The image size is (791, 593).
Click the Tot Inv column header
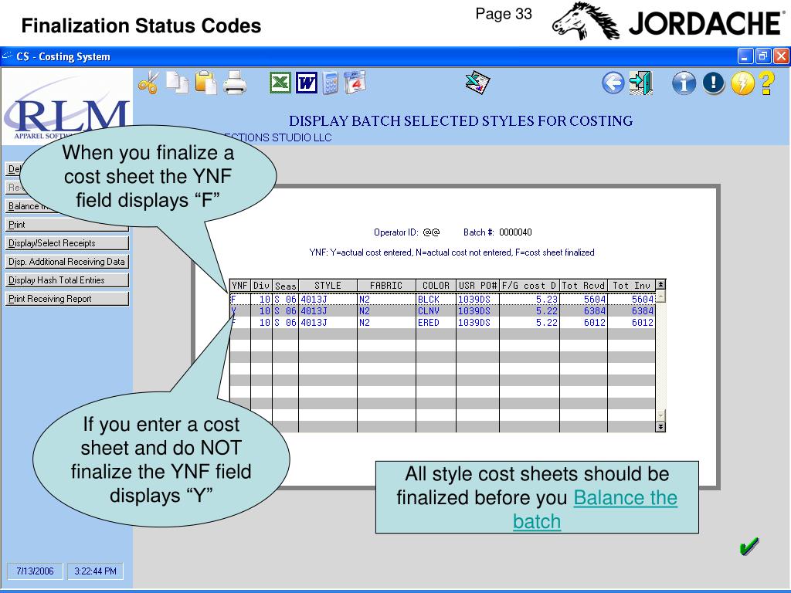coord(631,286)
